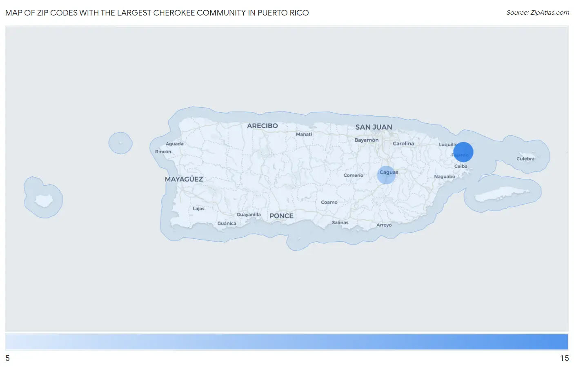Click the Culebra island label

pos(525,159)
